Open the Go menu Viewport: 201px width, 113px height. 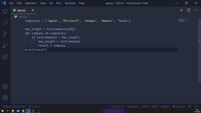(51, 3)
